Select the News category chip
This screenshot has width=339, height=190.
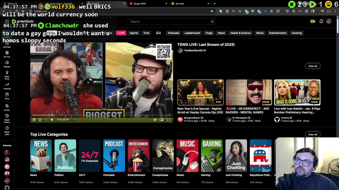[221, 33]
